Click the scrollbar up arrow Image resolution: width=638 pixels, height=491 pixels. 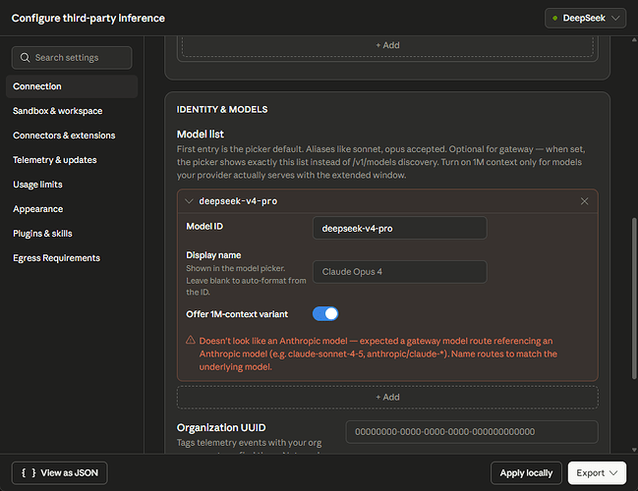[634, 39]
